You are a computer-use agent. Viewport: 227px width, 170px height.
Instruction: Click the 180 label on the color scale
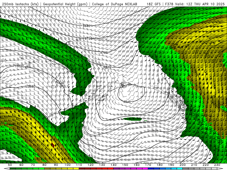pos(159,165)
